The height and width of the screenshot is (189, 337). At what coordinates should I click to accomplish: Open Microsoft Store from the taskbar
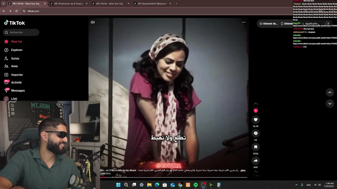pos(165,185)
